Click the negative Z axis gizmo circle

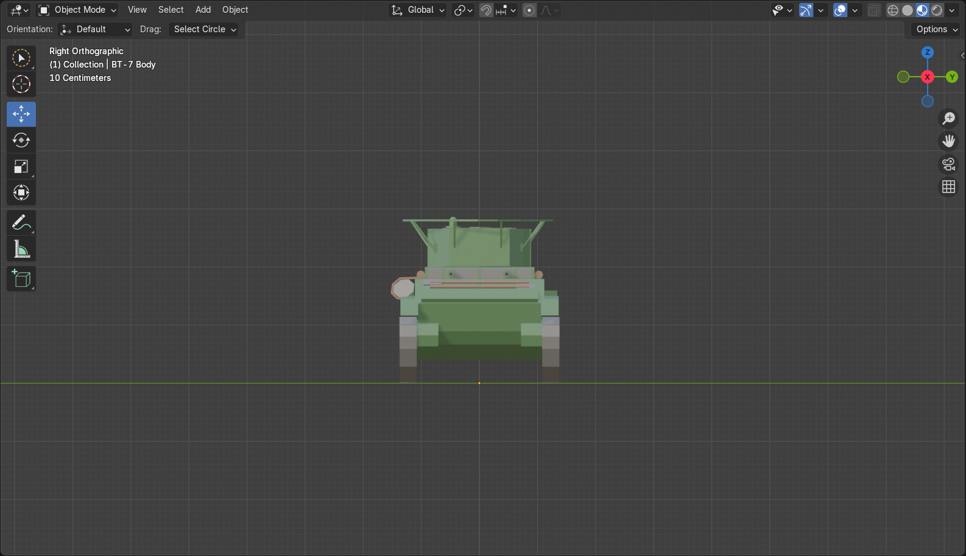coord(928,101)
